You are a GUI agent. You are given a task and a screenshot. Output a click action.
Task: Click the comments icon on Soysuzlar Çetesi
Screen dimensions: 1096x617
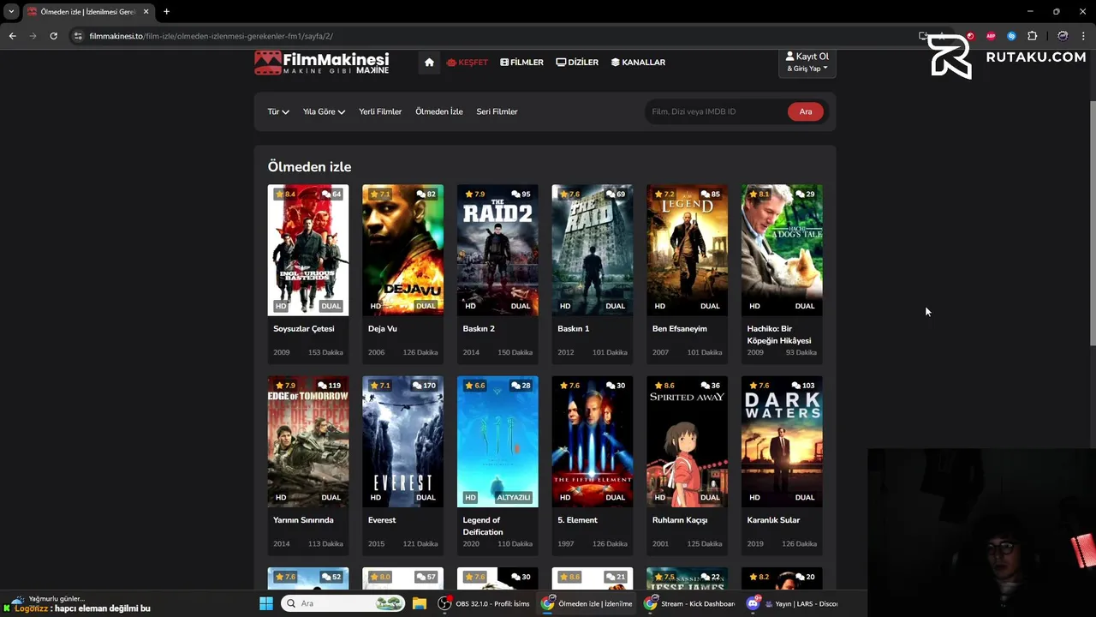coord(327,195)
